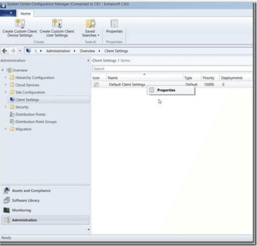Select the Home ribbon tab
The image size is (257, 246).
(25, 14)
